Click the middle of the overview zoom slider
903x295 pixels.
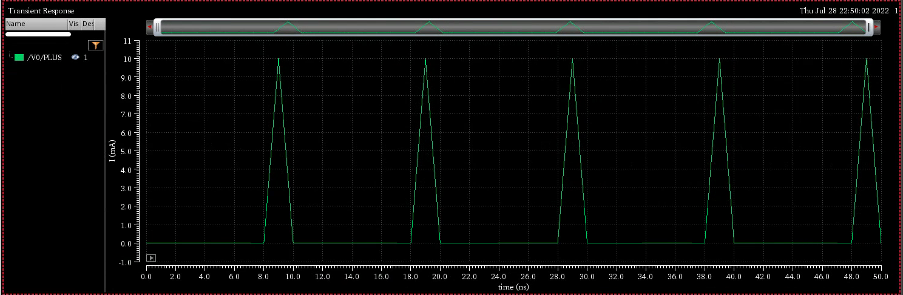point(513,27)
